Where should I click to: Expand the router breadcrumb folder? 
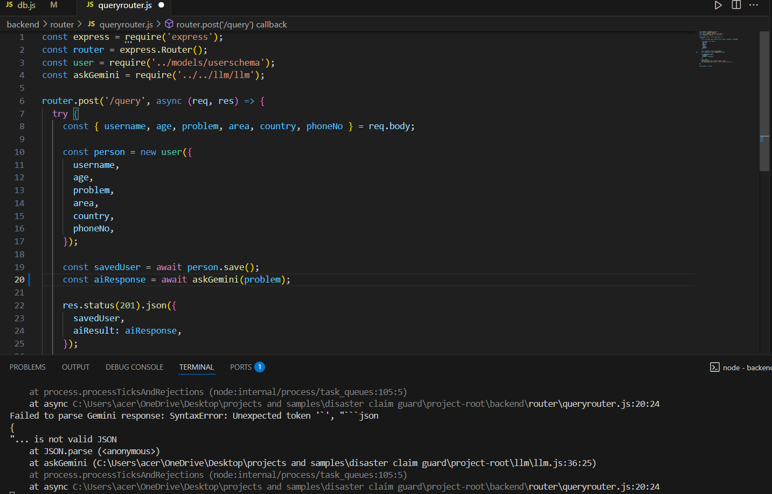click(62, 24)
